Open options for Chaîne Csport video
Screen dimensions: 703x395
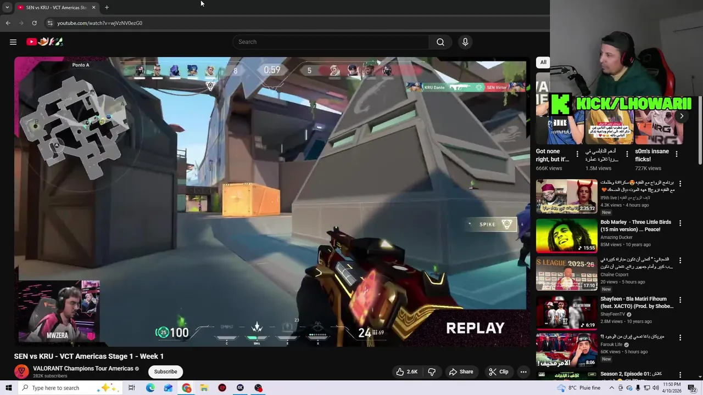(680, 261)
